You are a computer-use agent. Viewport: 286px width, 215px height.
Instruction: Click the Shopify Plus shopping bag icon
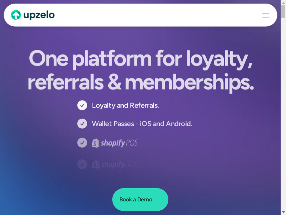(95, 164)
